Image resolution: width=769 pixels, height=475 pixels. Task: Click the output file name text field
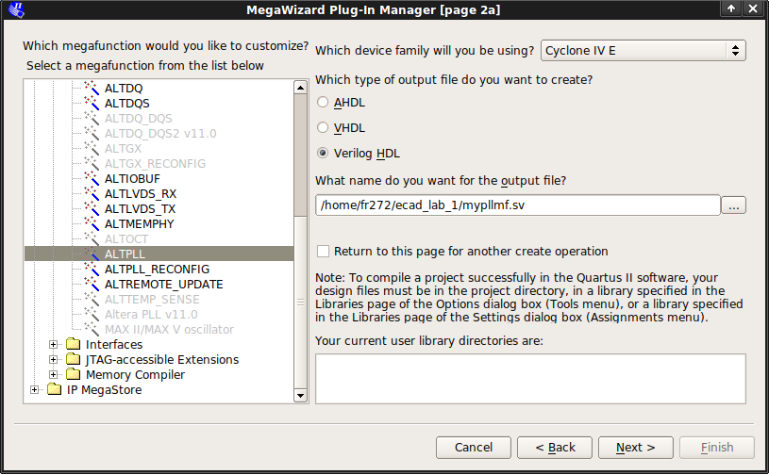pos(518,205)
